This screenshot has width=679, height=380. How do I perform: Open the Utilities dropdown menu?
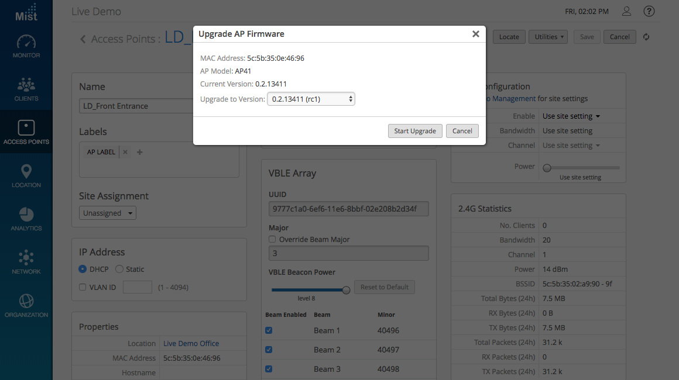(548, 37)
